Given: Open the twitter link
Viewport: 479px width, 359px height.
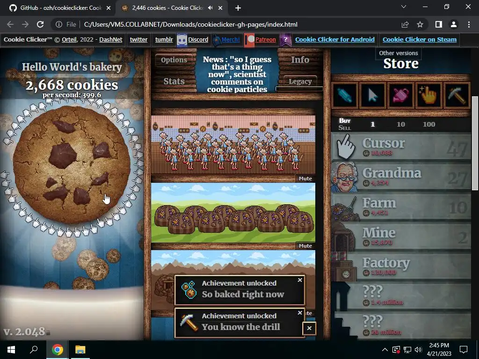Looking at the screenshot, I should pyautogui.click(x=138, y=39).
